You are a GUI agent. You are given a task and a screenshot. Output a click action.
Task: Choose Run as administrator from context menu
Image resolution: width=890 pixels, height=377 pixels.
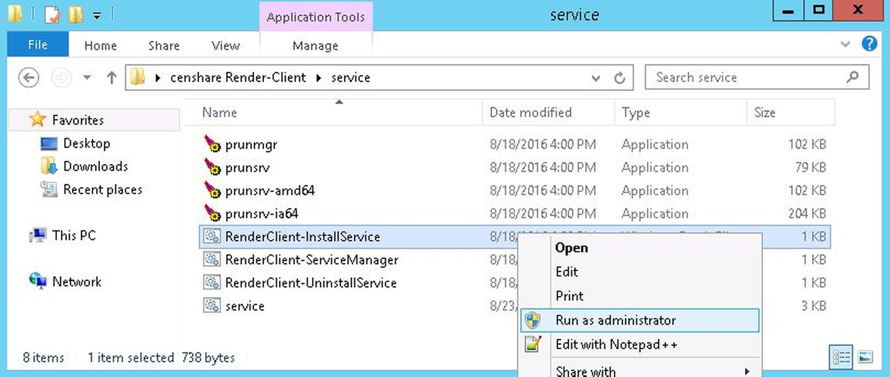[x=615, y=320]
